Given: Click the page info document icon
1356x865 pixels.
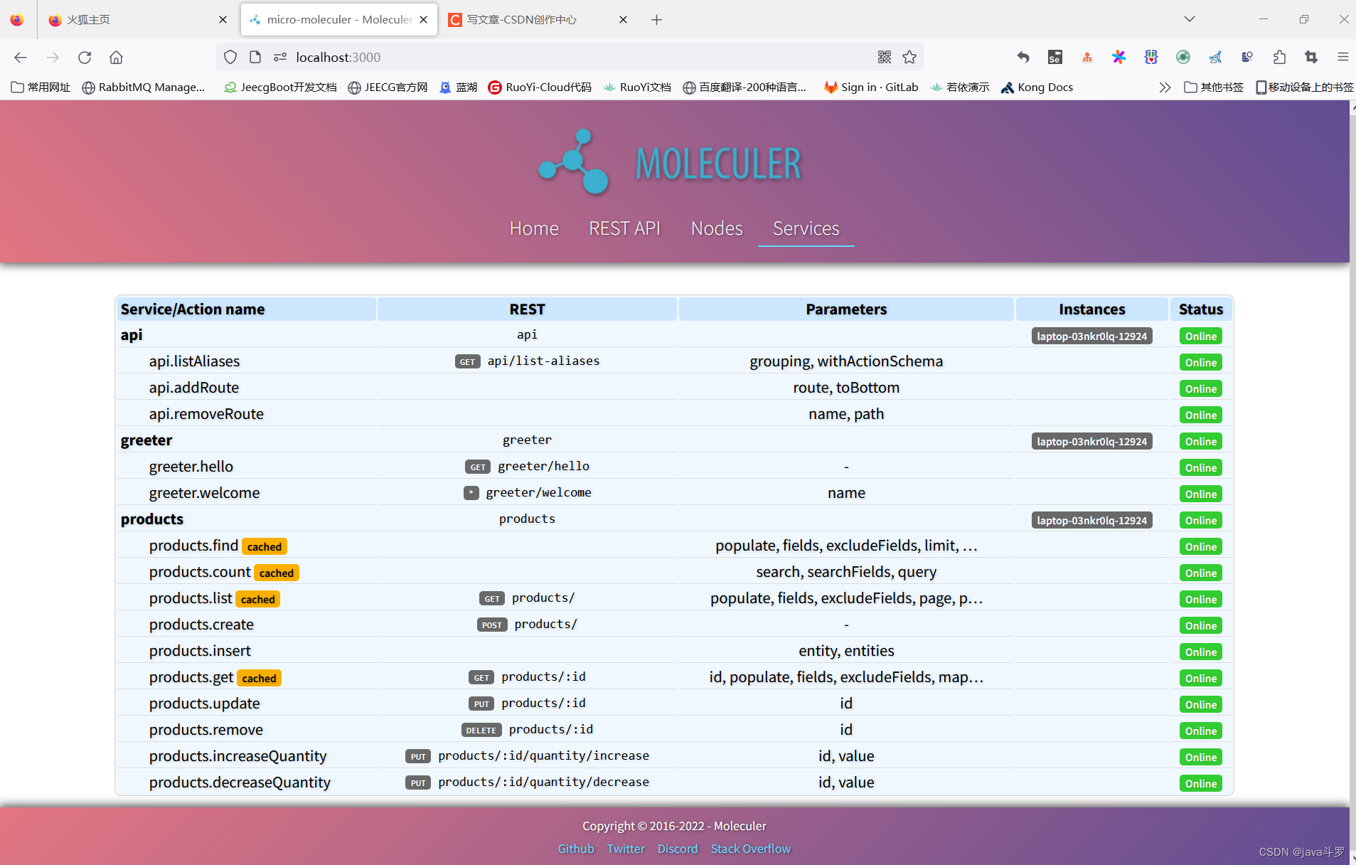Looking at the screenshot, I should [255, 57].
